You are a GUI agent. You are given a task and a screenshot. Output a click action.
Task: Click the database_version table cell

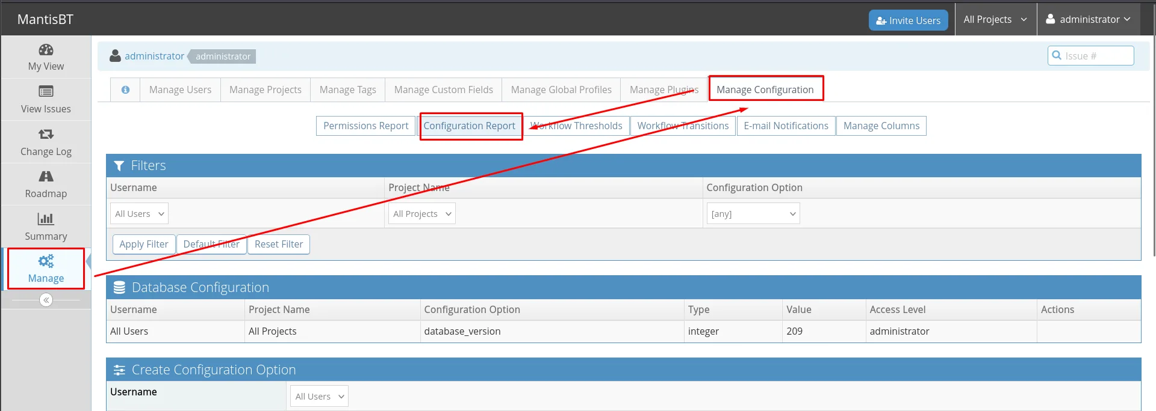click(x=552, y=332)
